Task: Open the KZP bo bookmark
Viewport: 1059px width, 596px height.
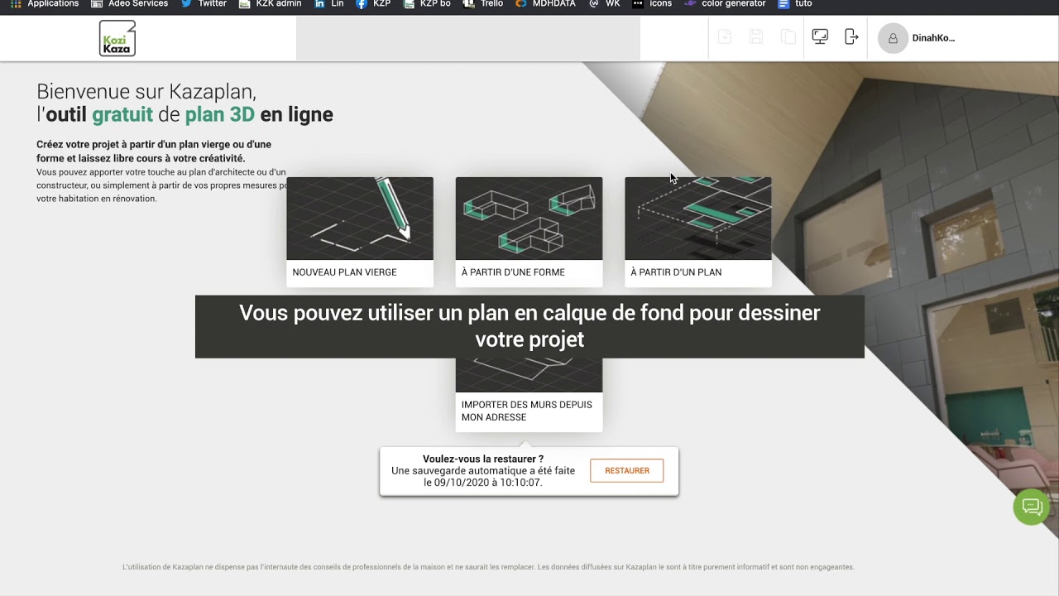Action: point(427,4)
